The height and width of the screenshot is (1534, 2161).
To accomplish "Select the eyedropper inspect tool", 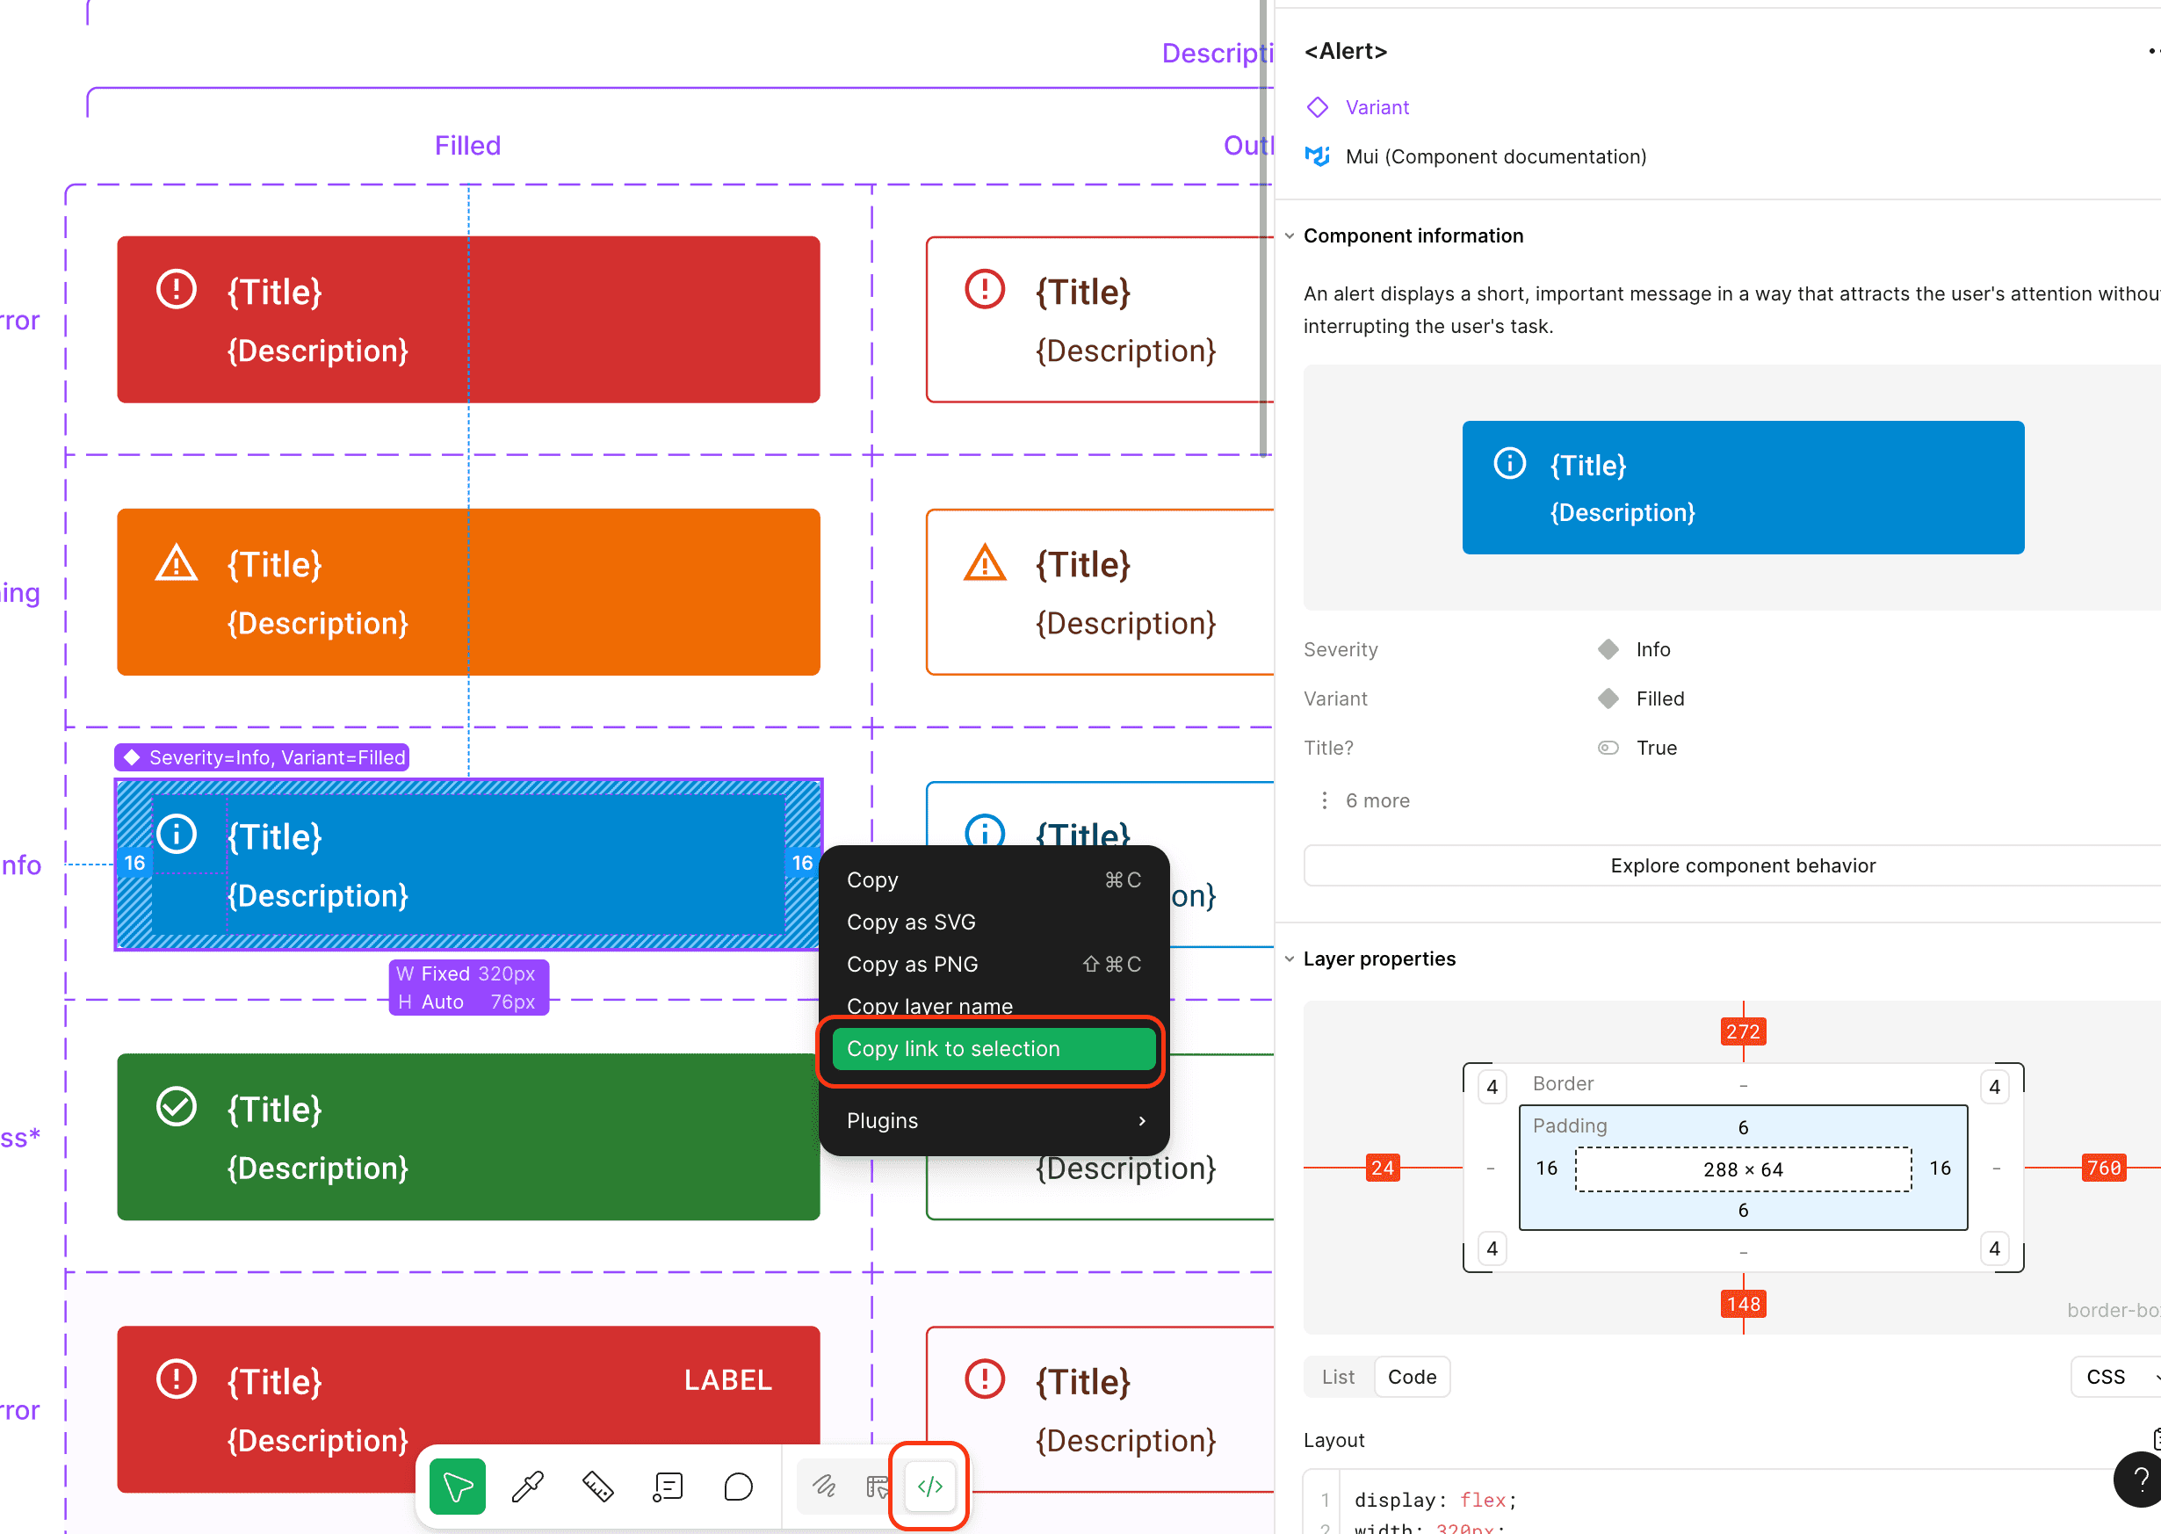I will pyautogui.click(x=527, y=1486).
